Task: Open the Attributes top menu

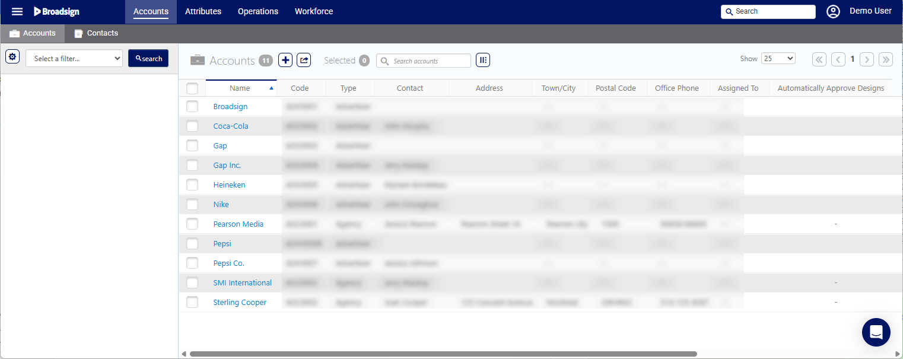Action: coord(203,12)
